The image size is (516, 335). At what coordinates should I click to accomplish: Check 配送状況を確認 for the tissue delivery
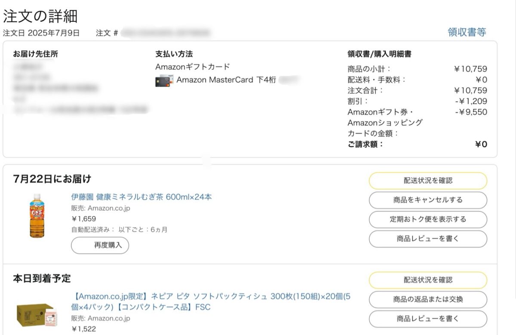point(428,280)
